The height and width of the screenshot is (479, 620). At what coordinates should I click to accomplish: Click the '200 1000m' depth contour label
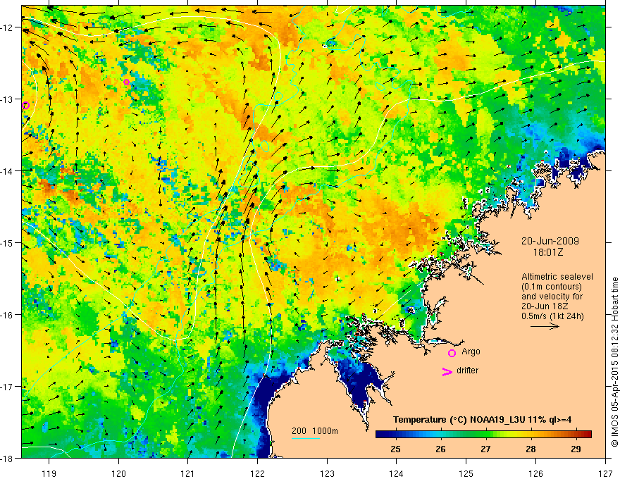[315, 431]
